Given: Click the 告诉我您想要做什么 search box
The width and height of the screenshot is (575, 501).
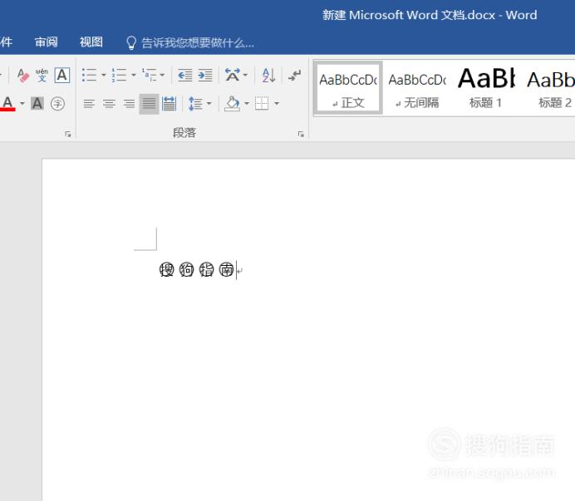Looking at the screenshot, I should tap(198, 43).
